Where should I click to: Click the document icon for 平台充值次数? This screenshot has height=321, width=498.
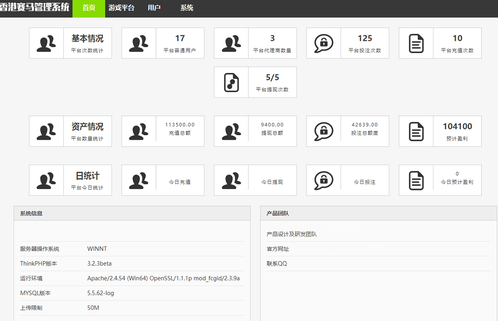pyautogui.click(x=416, y=44)
